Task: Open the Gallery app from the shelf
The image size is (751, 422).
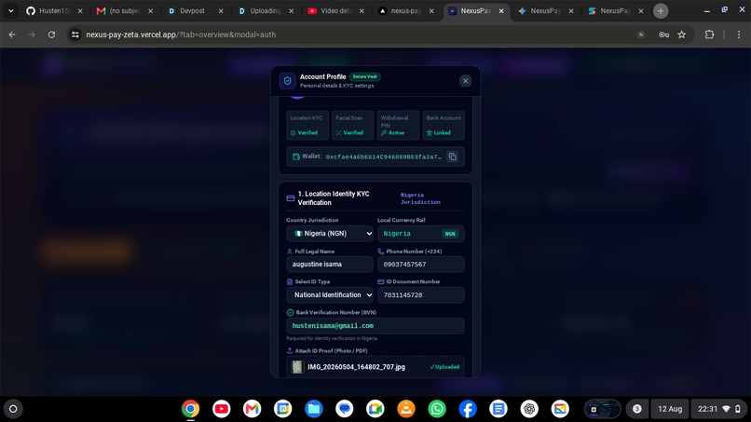Action: pos(560,409)
